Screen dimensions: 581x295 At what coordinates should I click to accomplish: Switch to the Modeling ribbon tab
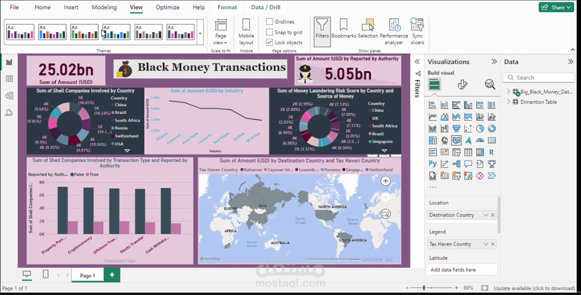104,7
